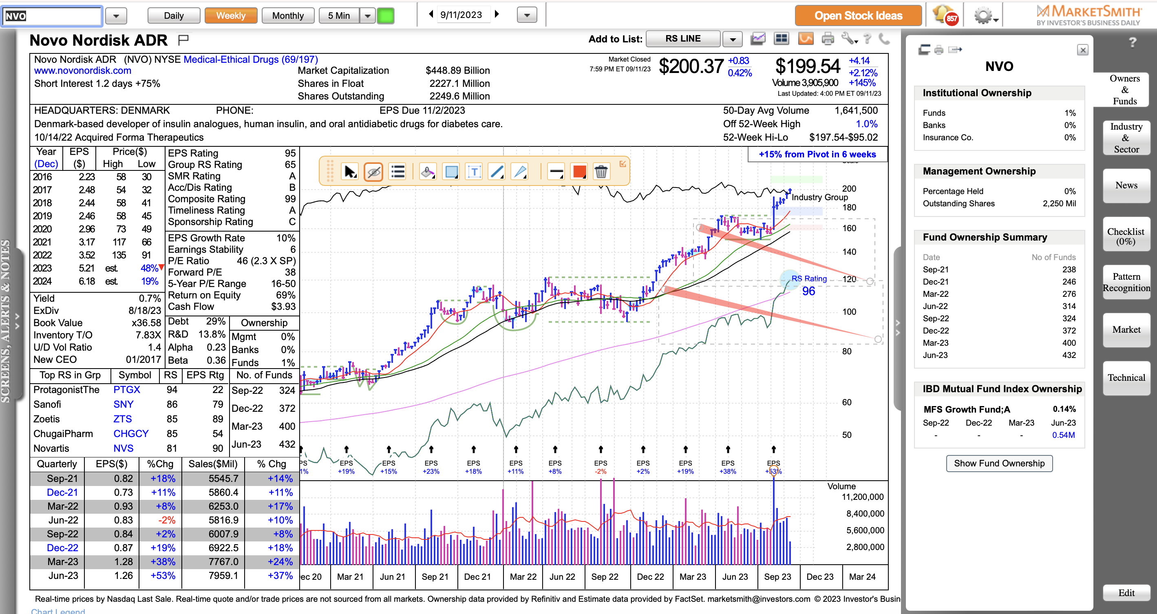
Task: Open the chart overlay icon beside list dropdown
Action: (x=758, y=39)
